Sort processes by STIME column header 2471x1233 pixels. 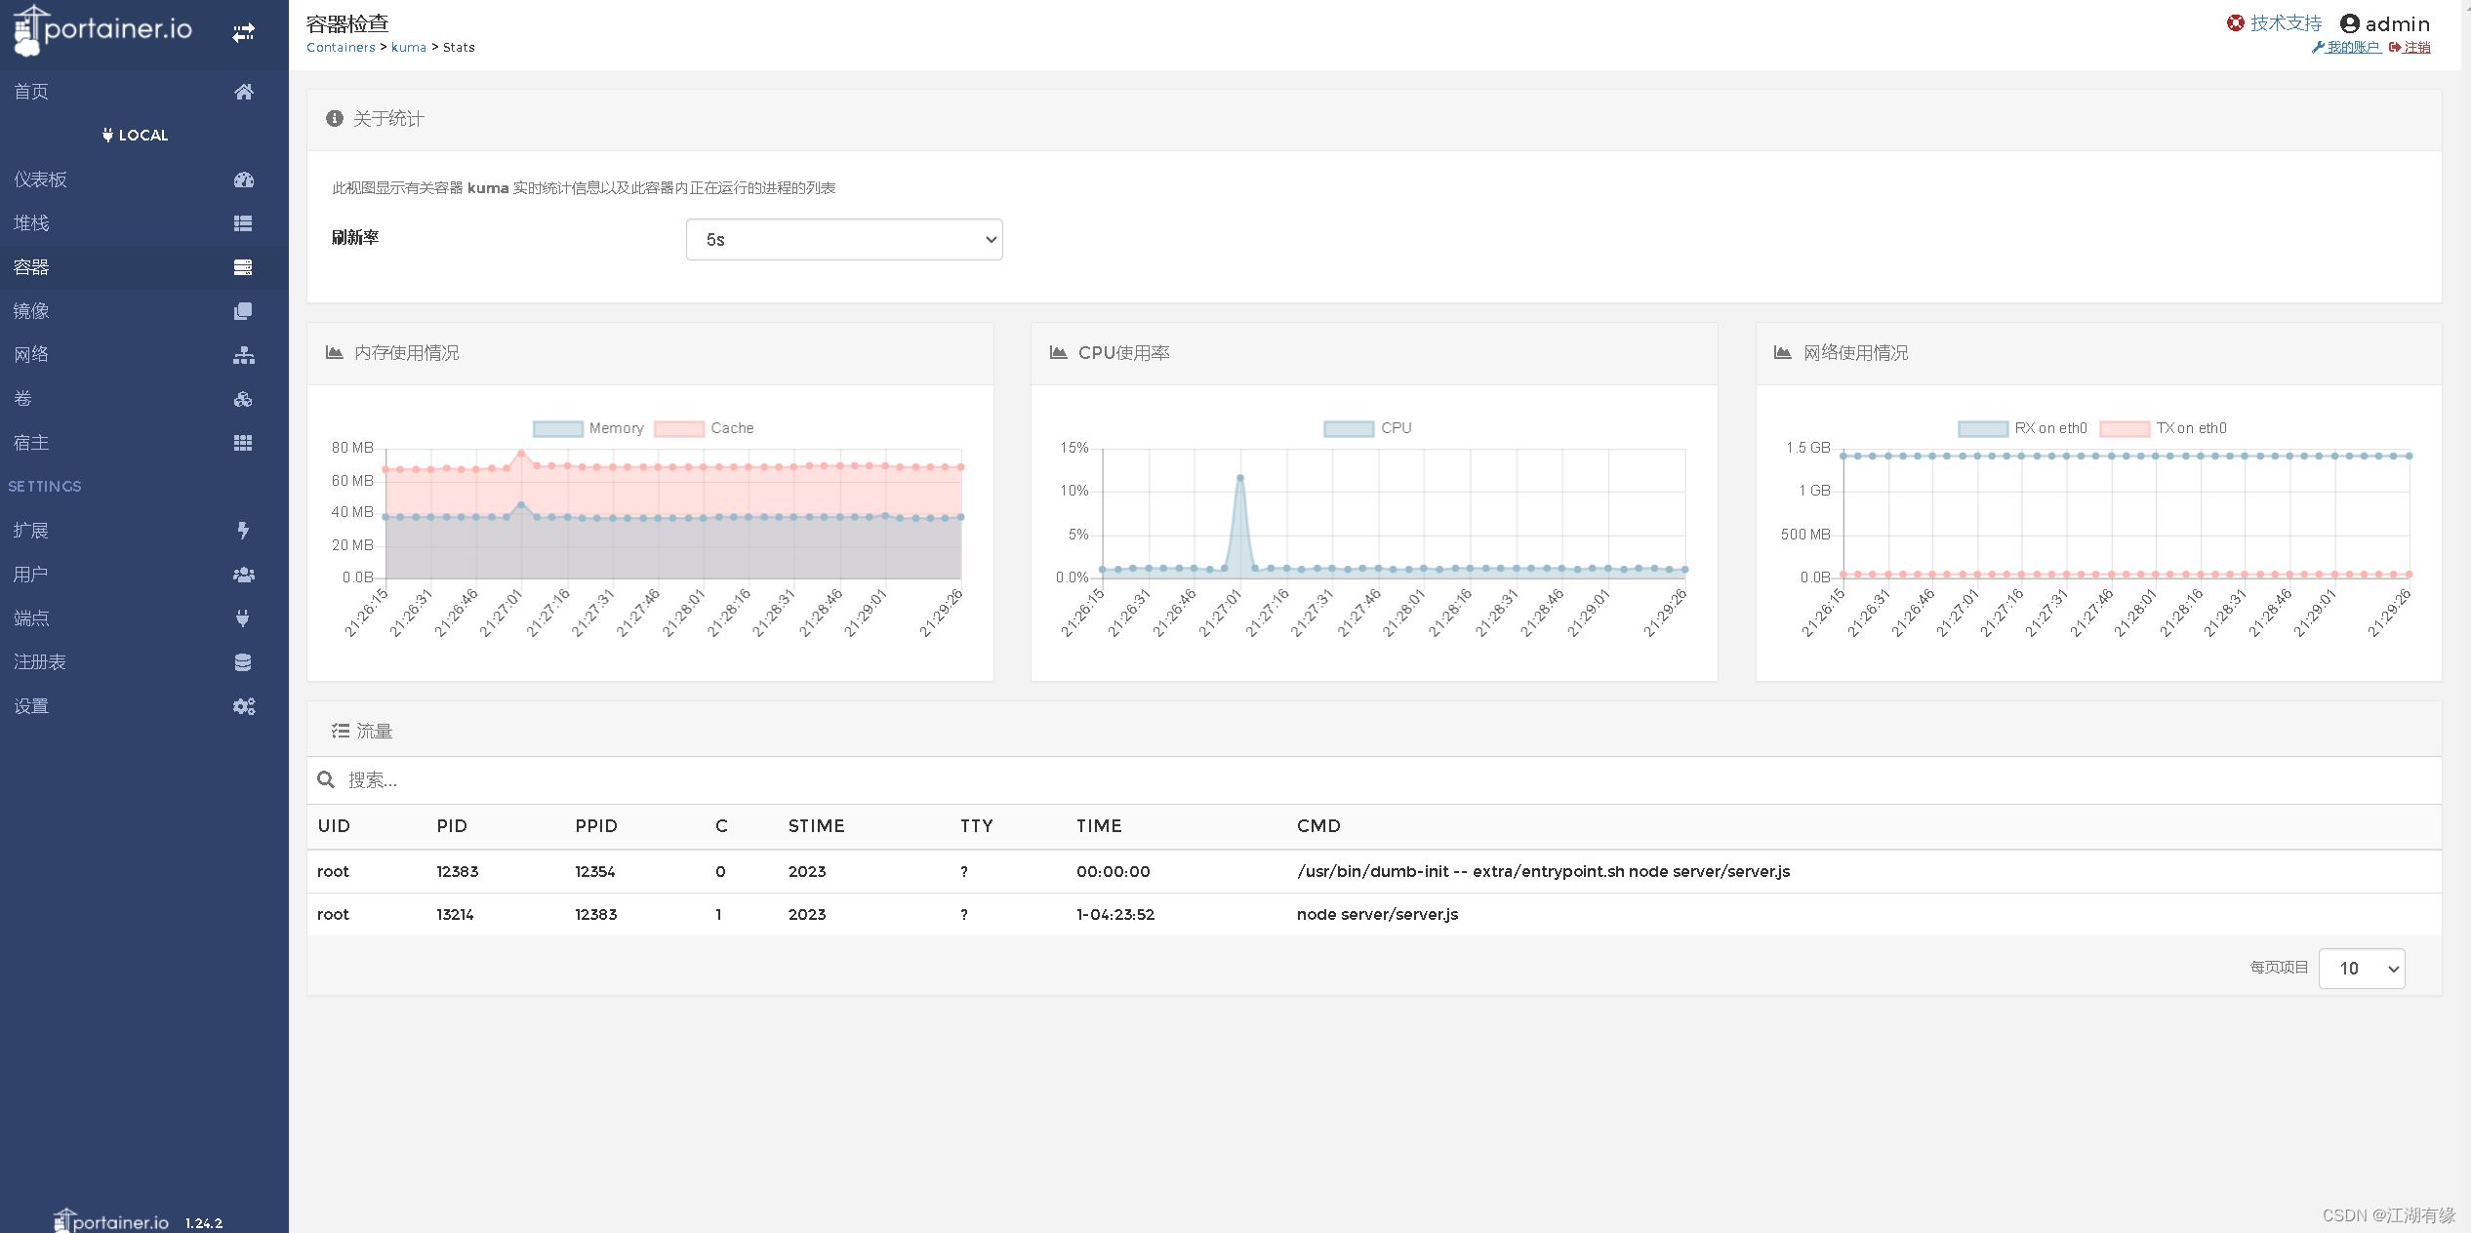point(816,826)
